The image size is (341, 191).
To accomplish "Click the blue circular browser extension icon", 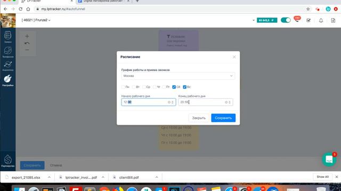I will [328, 9].
